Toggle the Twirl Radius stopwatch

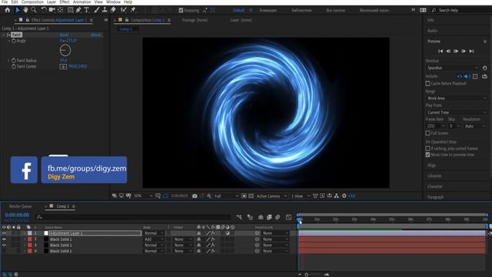tap(14, 60)
